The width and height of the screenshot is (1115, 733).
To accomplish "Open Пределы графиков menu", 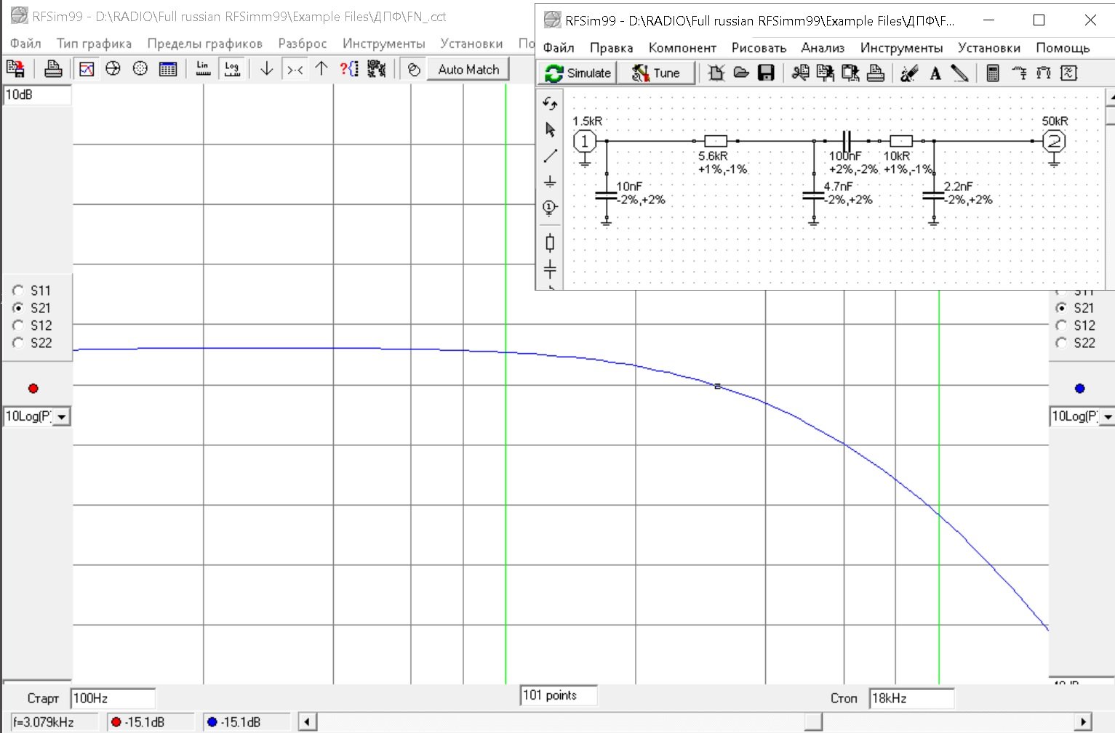I will (x=204, y=44).
